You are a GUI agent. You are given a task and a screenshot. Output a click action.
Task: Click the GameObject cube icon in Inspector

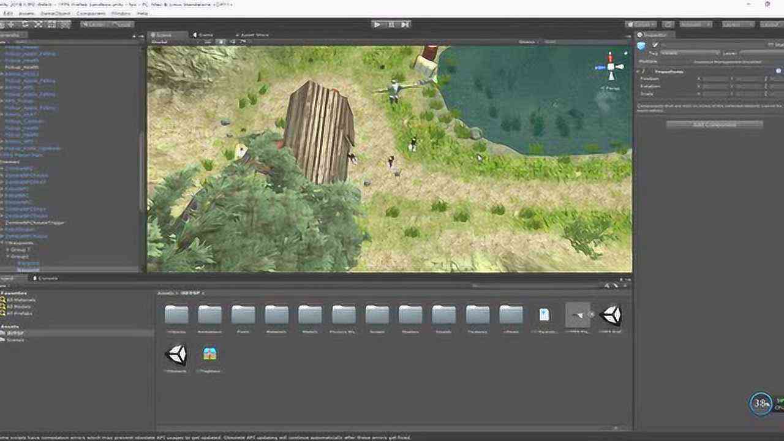[x=642, y=45]
